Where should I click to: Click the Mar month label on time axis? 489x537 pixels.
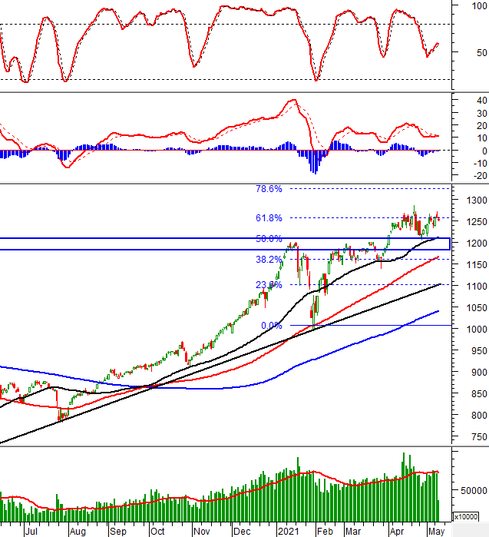(353, 532)
